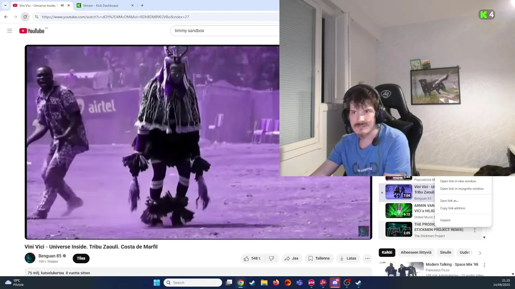
Task: Open Task View on the taskbar
Action: 229,283
